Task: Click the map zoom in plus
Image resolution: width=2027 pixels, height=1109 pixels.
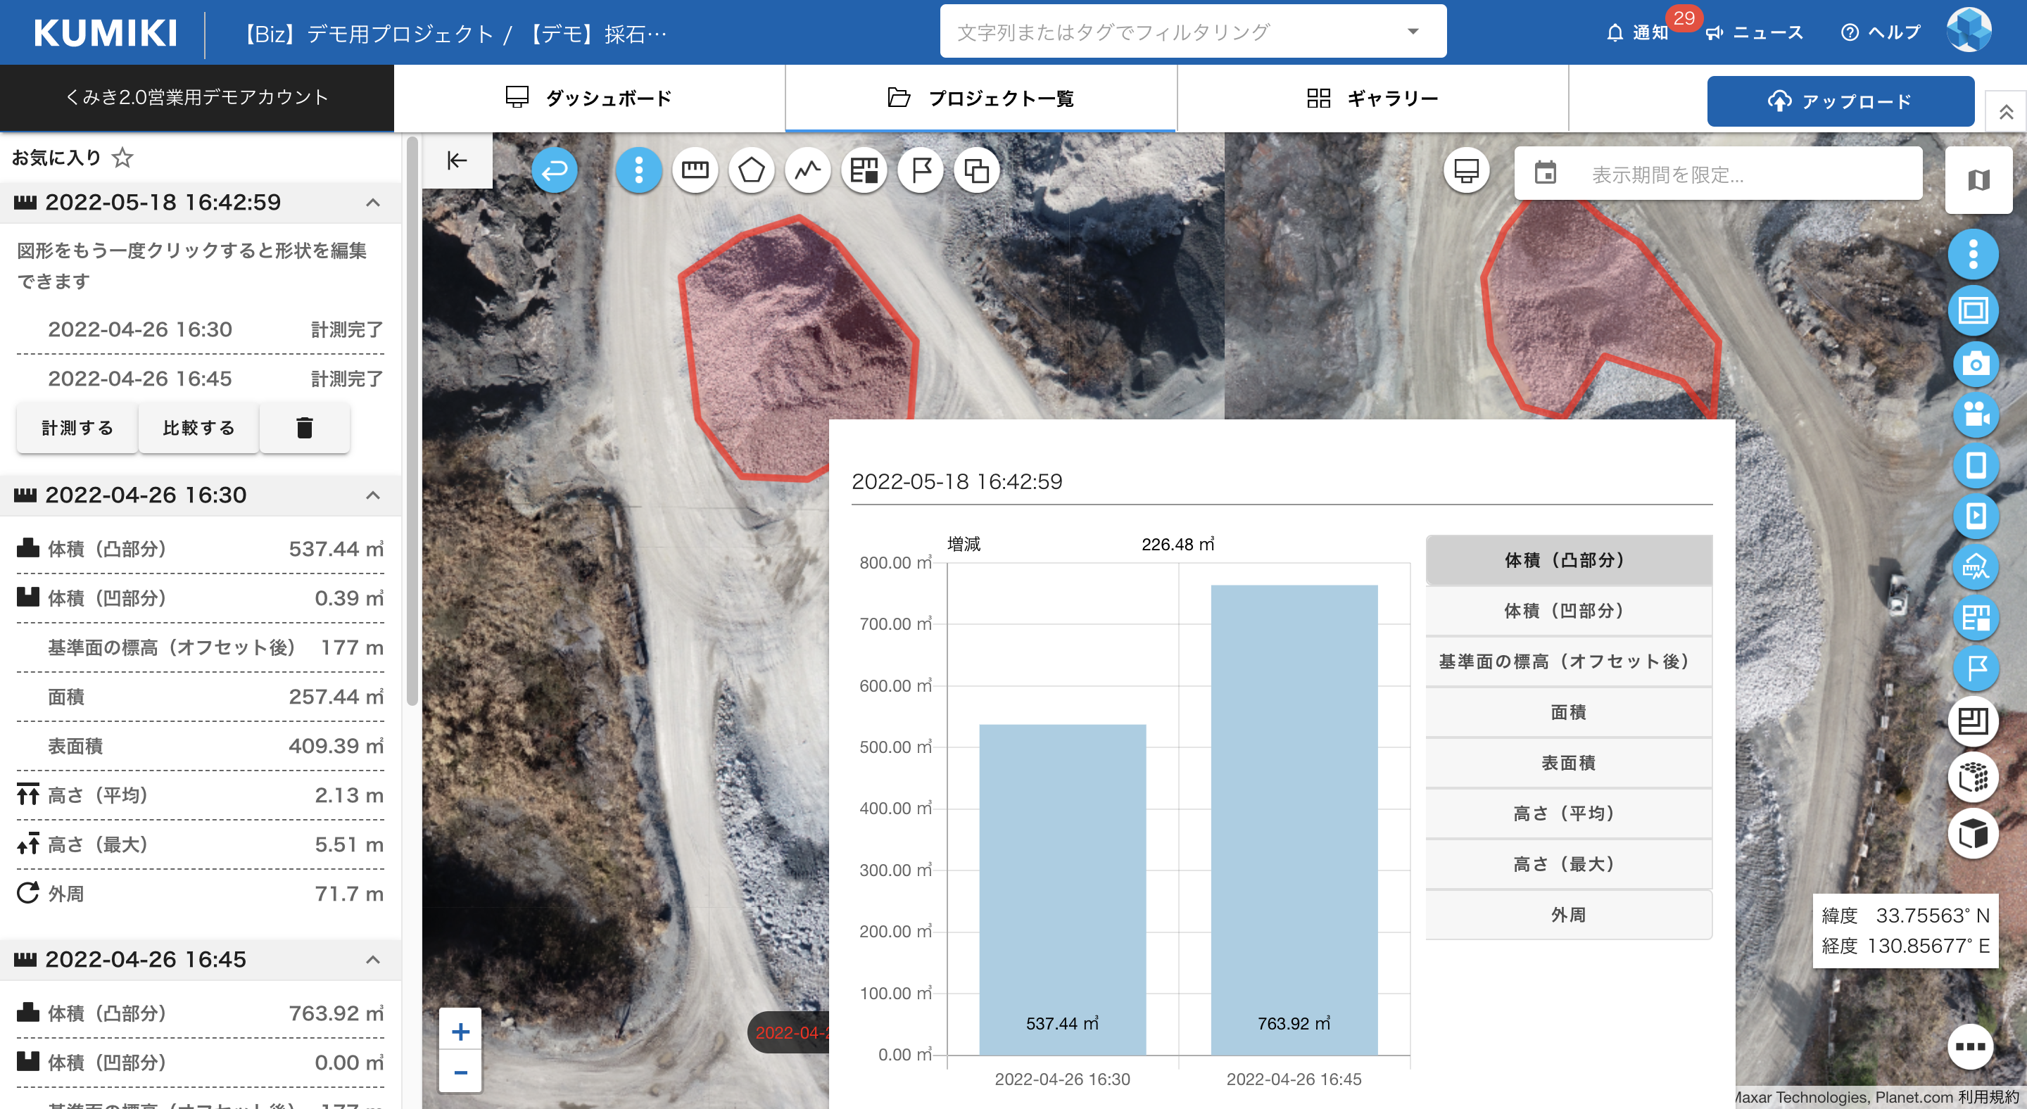Action: click(x=460, y=1031)
